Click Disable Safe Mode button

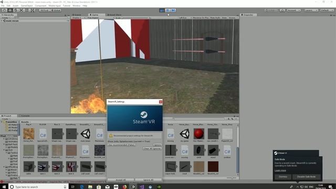click(306, 177)
